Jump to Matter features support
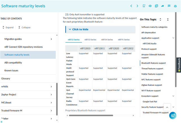Screen dimensions: 181x123 (x=152, y=74)
